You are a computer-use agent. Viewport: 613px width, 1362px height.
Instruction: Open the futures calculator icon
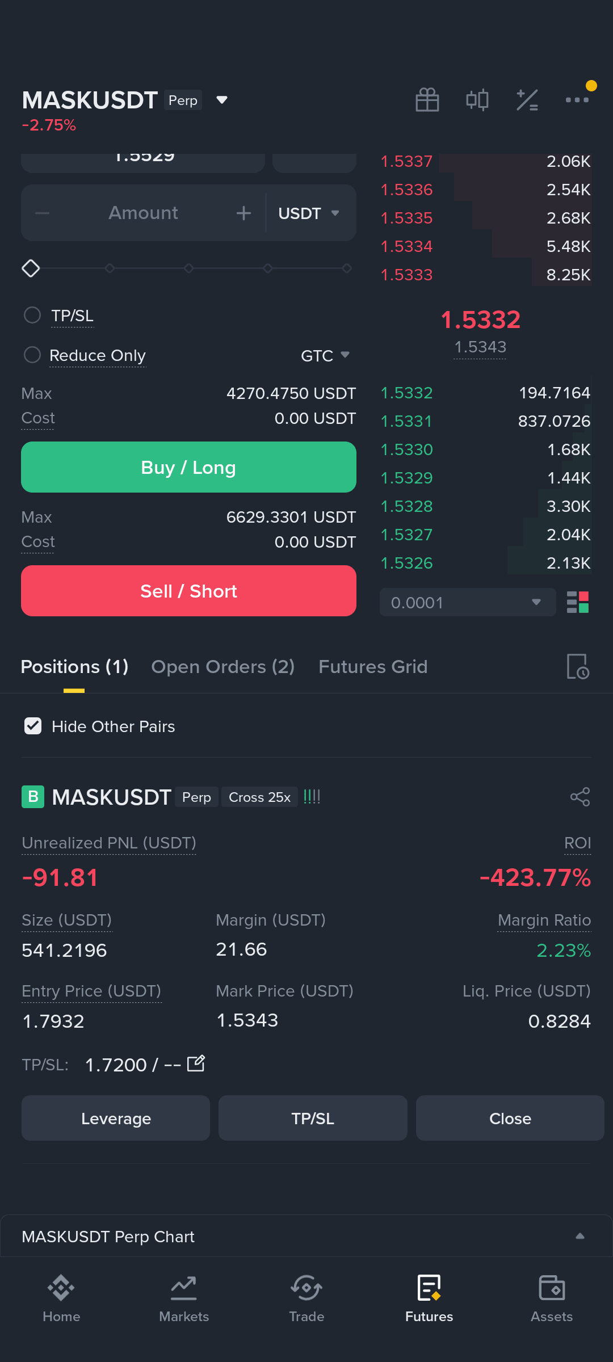tap(527, 100)
